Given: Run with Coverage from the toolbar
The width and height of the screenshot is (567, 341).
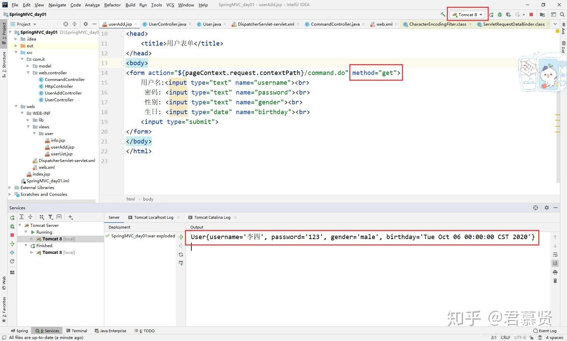Looking at the screenshot, I should 508,15.
